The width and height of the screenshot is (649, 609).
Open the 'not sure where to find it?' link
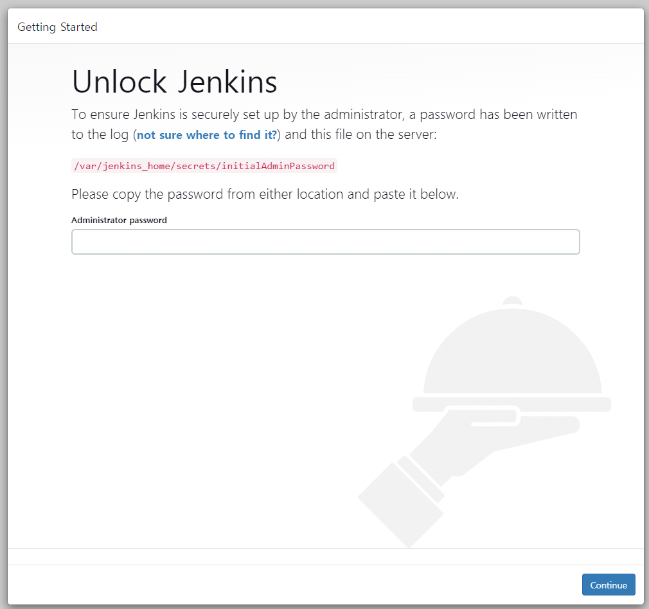click(x=206, y=135)
